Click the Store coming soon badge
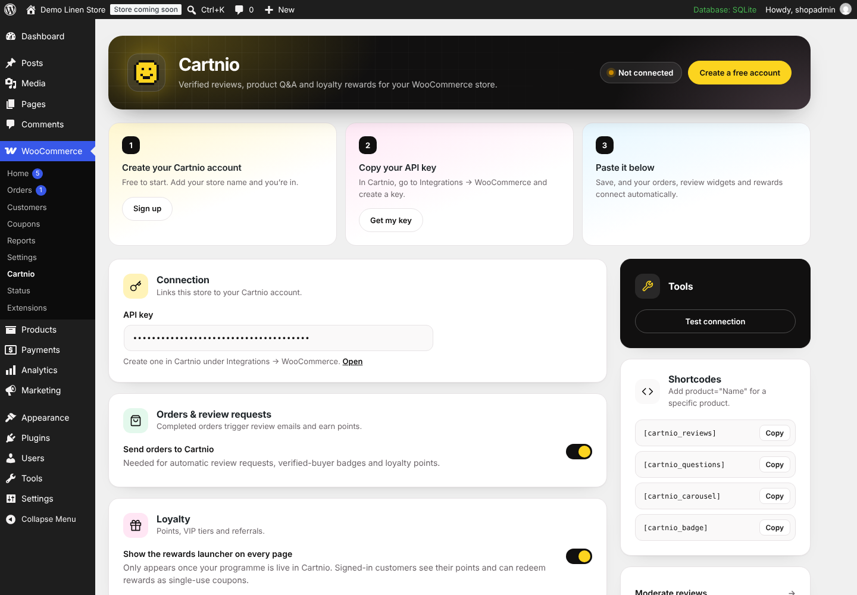Viewport: 857px width, 595px height. click(146, 10)
